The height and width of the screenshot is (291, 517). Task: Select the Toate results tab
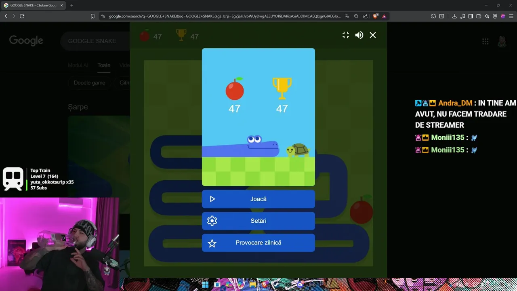104,65
